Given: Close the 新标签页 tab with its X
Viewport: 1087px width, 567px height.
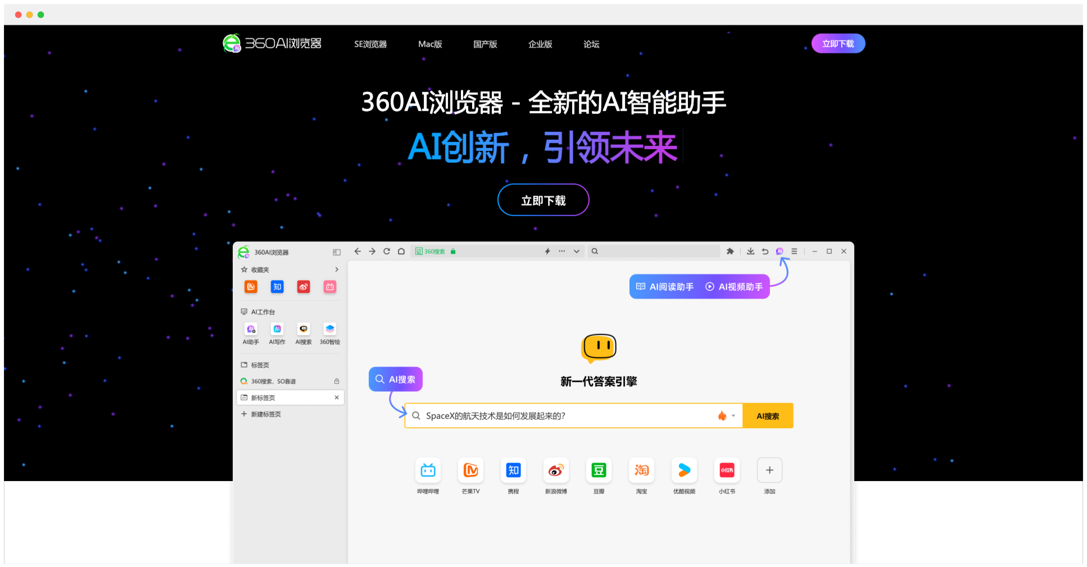Looking at the screenshot, I should coord(337,397).
